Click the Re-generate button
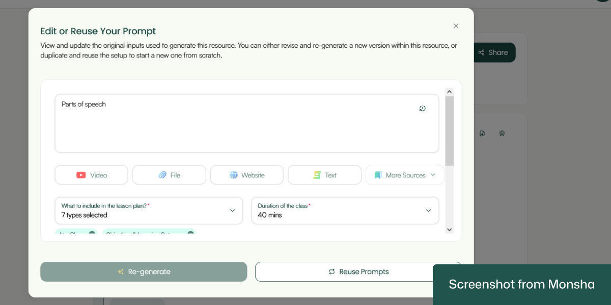Viewport: 611px width, 305px height. (144, 271)
